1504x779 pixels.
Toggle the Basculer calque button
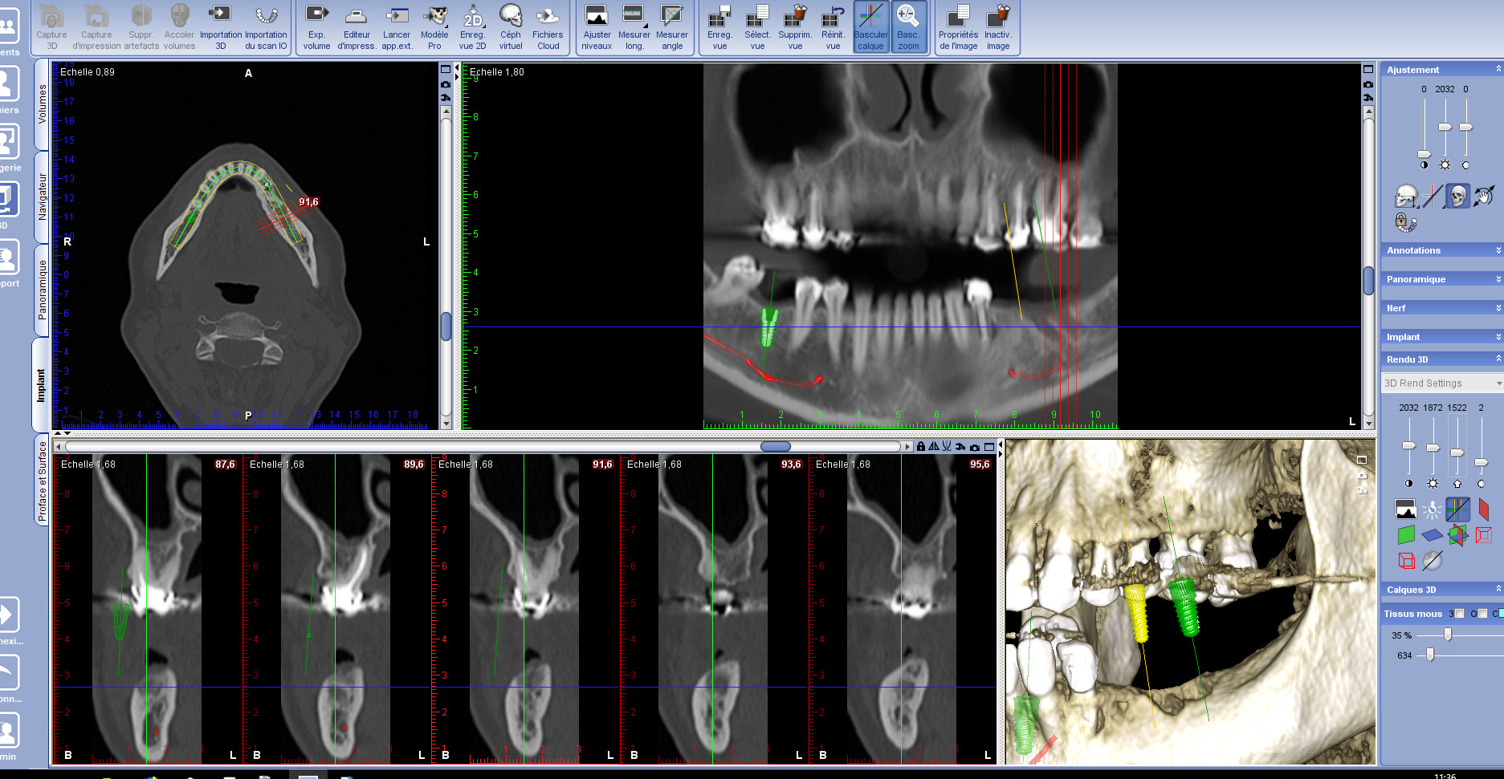[870, 27]
